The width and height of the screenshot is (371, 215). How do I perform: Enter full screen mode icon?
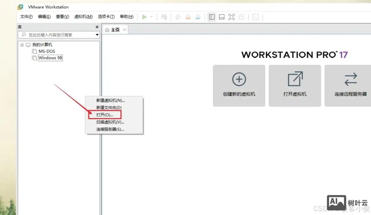pyautogui.click(x=231, y=17)
